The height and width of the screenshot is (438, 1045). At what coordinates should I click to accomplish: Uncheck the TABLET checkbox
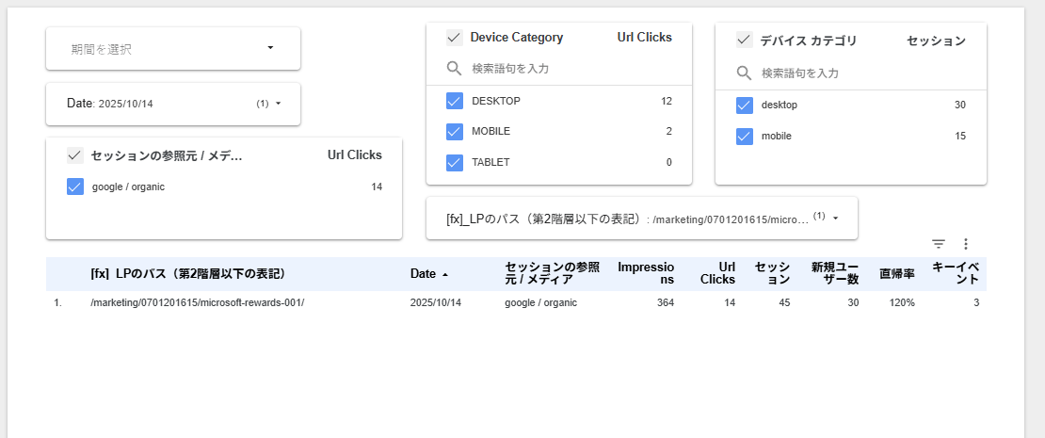click(x=455, y=162)
